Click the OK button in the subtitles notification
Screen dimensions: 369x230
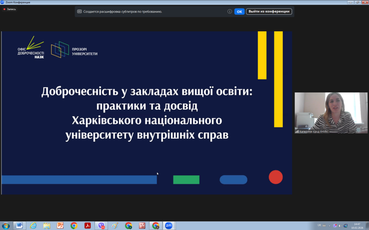pyautogui.click(x=239, y=11)
